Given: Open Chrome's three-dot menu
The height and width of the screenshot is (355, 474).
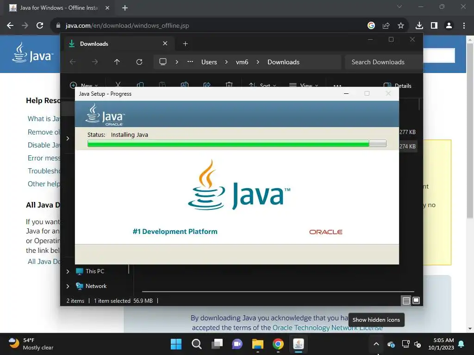Looking at the screenshot, I should 464,26.
